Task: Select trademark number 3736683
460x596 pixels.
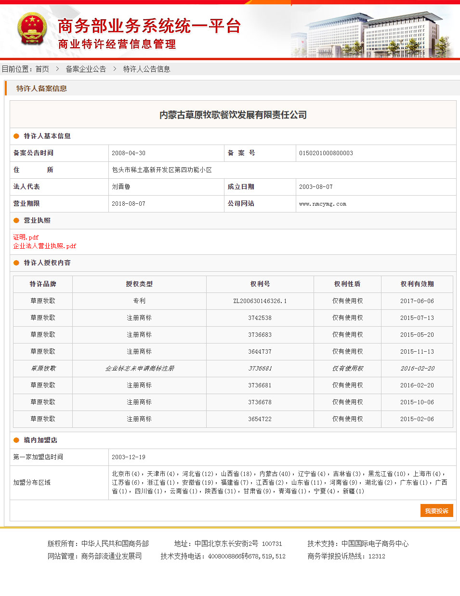Action: 260,335
